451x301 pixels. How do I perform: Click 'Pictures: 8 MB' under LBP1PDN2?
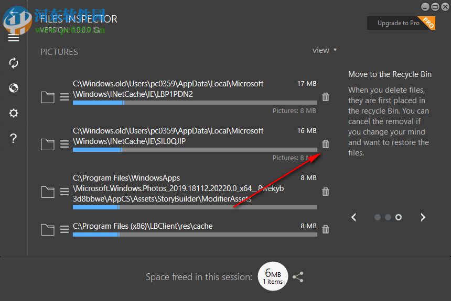tap(294, 111)
